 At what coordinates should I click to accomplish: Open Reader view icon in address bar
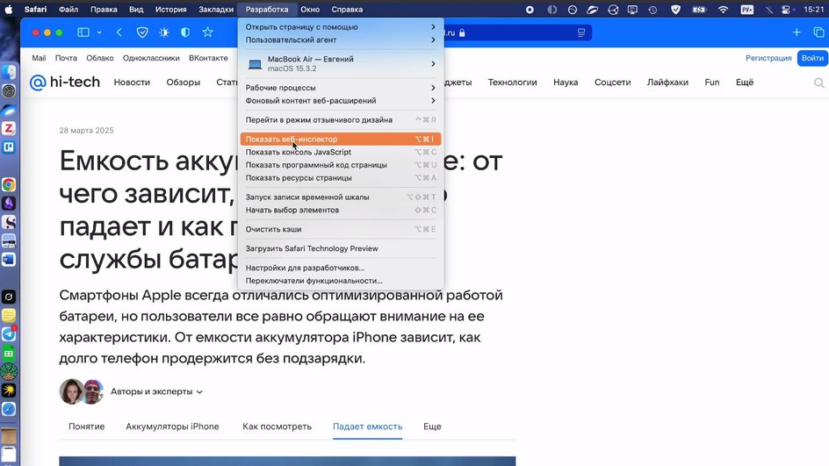pyautogui.click(x=581, y=32)
